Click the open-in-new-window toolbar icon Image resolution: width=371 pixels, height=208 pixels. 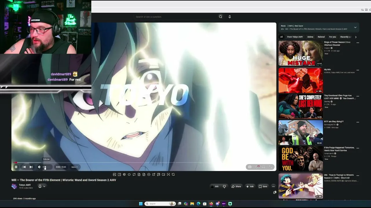154,174
